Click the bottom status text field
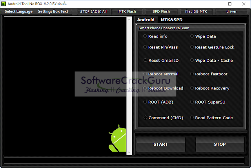251x168 pixels. pos(124,161)
